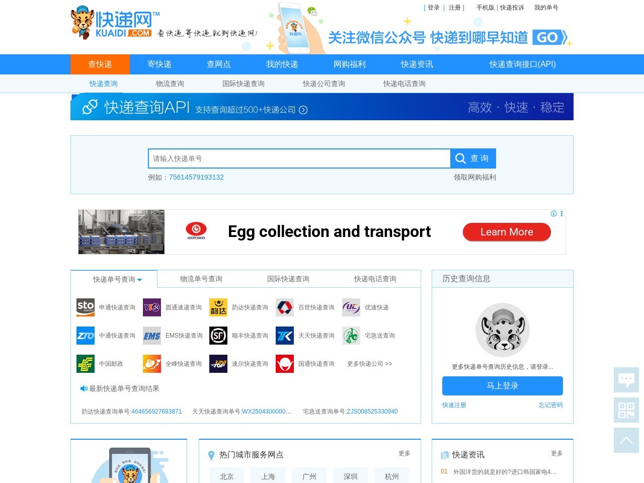Select the 深圳 city button
The image size is (644, 483).
351,476
